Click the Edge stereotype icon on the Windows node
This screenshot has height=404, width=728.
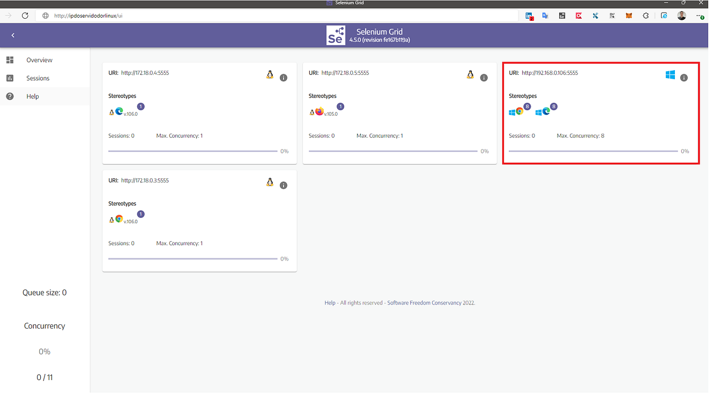(546, 111)
